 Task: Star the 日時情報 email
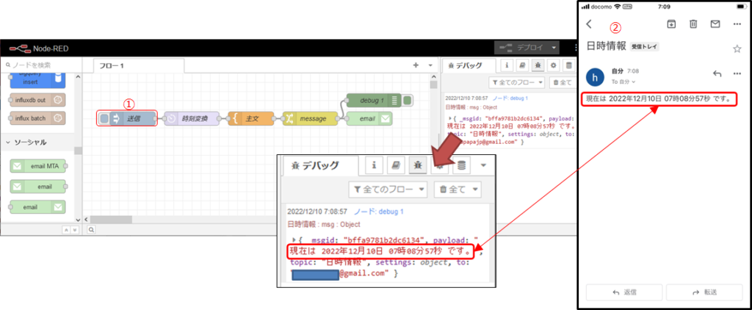point(737,48)
